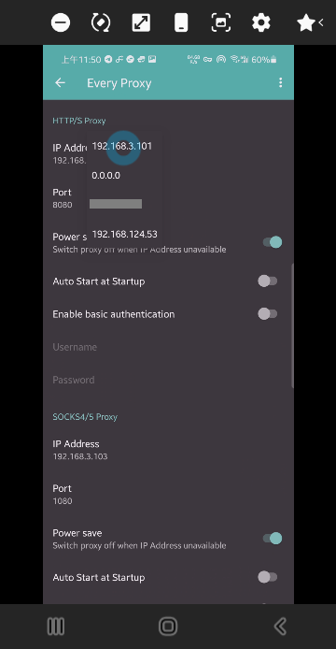Viewport: 336px width, 649px height.
Task: Tap the recent apps navigation button
Action: (x=56, y=627)
